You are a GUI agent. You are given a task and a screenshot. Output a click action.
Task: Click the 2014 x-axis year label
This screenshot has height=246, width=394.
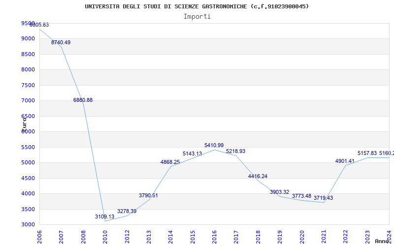click(170, 237)
